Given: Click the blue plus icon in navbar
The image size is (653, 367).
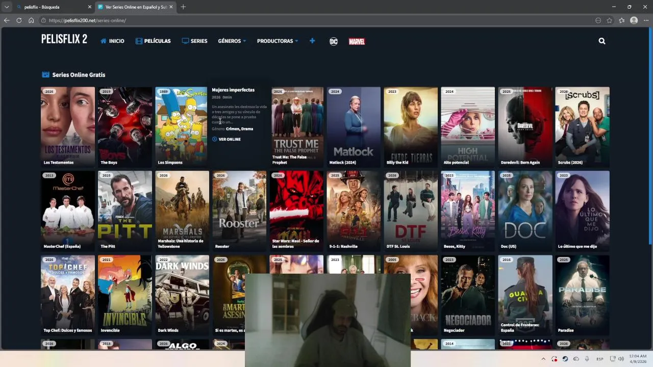Looking at the screenshot, I should coord(312,41).
